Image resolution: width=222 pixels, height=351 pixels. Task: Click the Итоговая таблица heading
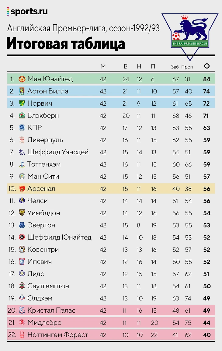(x=66, y=44)
